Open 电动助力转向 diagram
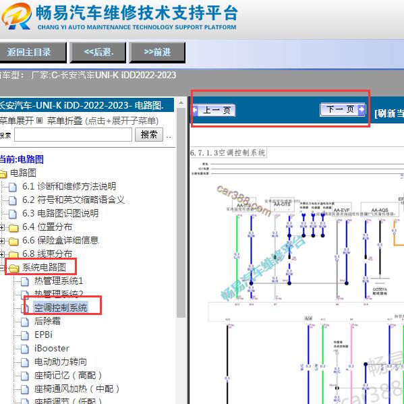Viewport: 404px width, 404px height. [61, 362]
